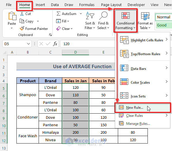Click the 'Product' header cell
This screenshot has height=151, width=172.
pos(28,81)
